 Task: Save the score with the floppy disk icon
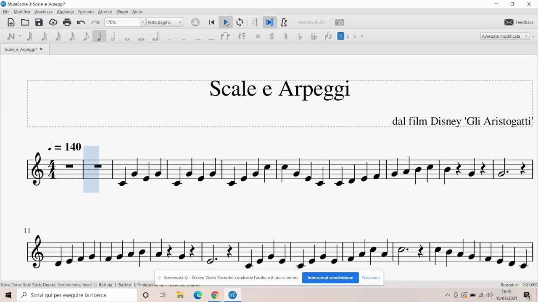point(39,22)
